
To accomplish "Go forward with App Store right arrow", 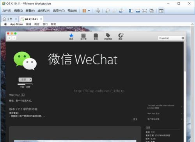I will pos(14,38).
